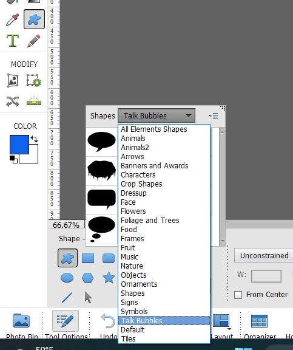Click the swap foreground and background colors arrow
293x350 pixels.
point(35,139)
